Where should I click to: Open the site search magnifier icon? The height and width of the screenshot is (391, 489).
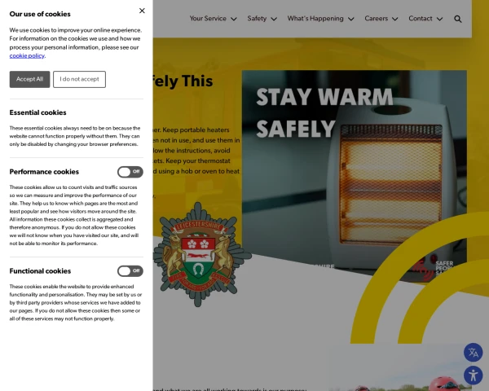coord(457,19)
